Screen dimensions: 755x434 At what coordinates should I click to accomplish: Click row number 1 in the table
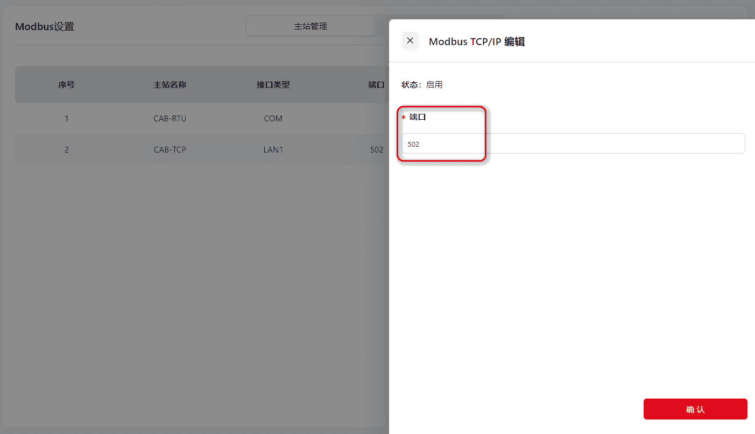point(67,119)
